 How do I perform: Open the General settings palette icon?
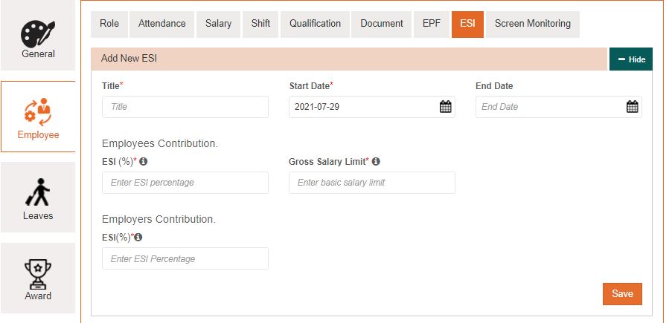click(38, 33)
